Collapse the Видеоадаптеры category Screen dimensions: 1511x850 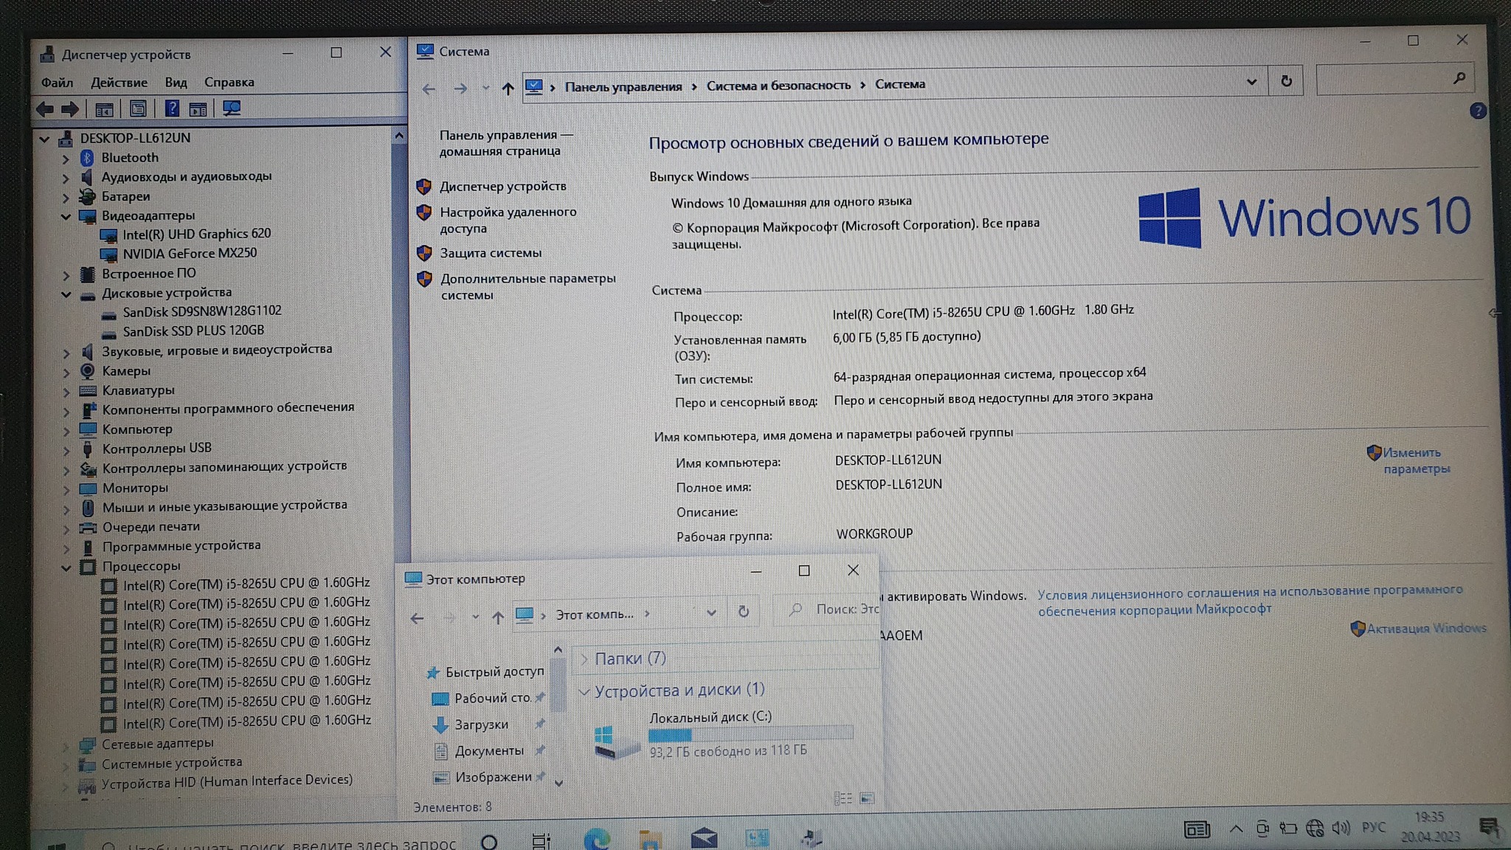tap(66, 216)
